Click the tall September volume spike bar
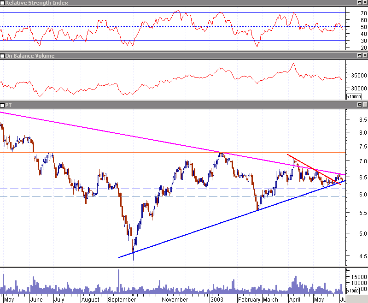 tap(118, 281)
